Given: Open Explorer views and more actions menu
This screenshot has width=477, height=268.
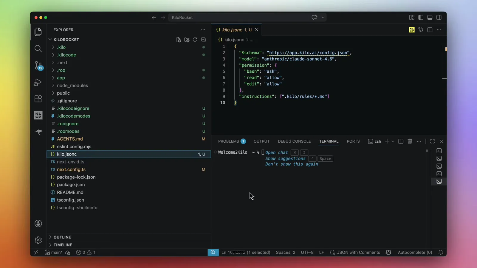Looking at the screenshot, I should (203, 30).
